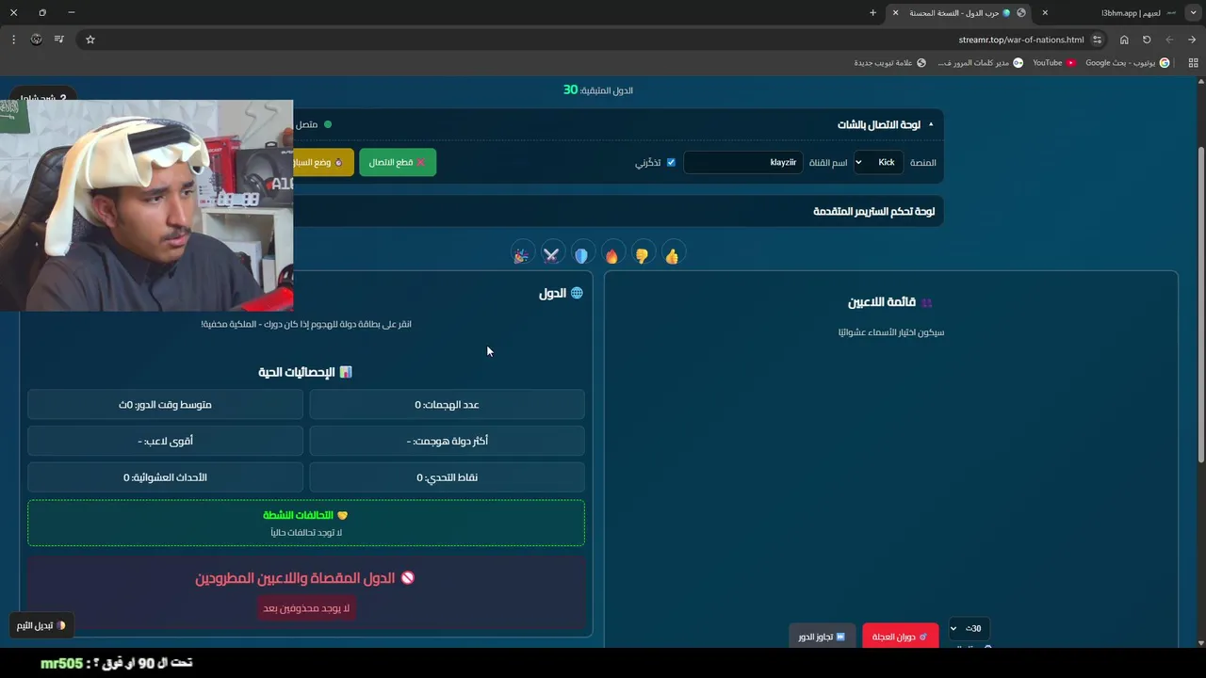
Task: Click متوسط وقت الدور statistic
Action: point(165,405)
